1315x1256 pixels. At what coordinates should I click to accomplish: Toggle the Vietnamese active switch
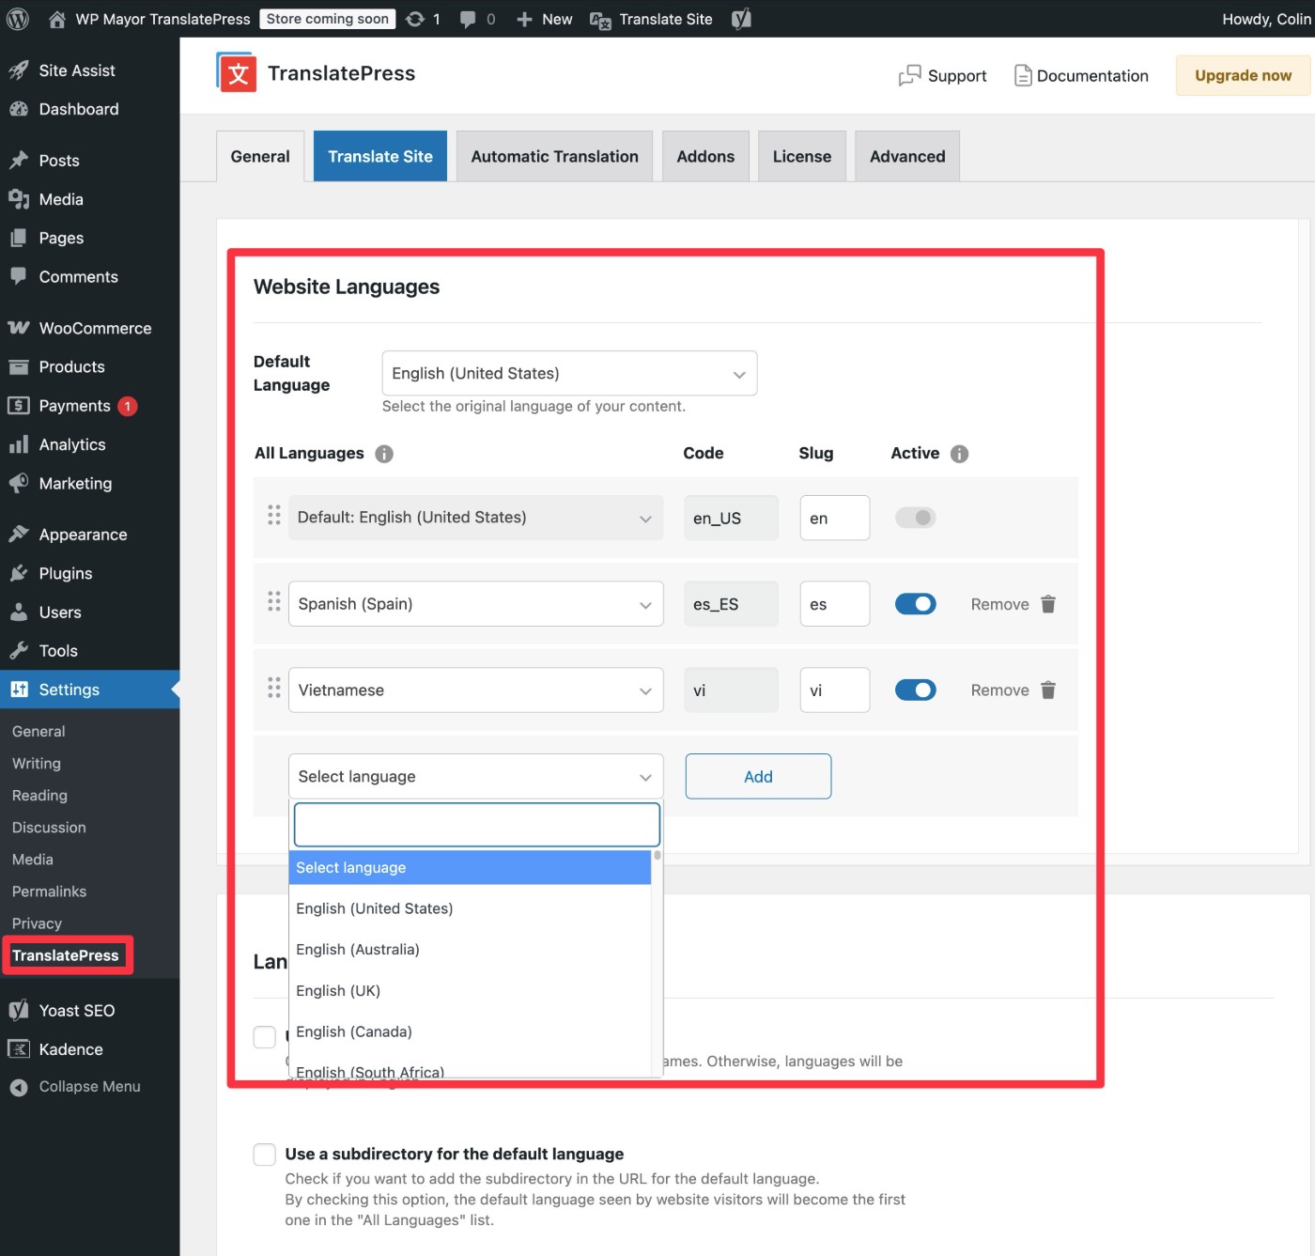point(915,690)
